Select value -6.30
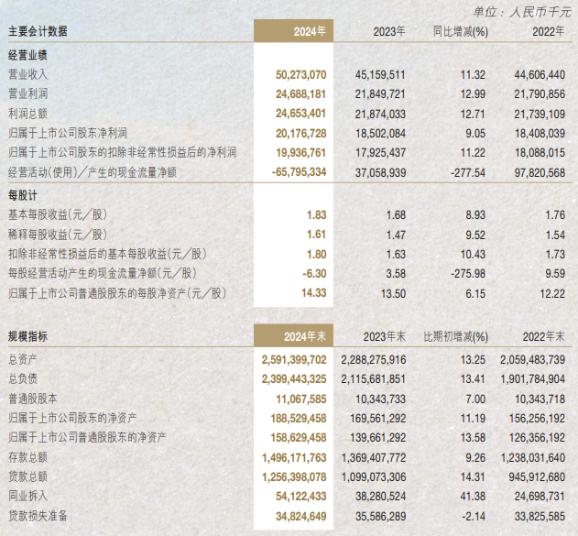 [x=314, y=274]
